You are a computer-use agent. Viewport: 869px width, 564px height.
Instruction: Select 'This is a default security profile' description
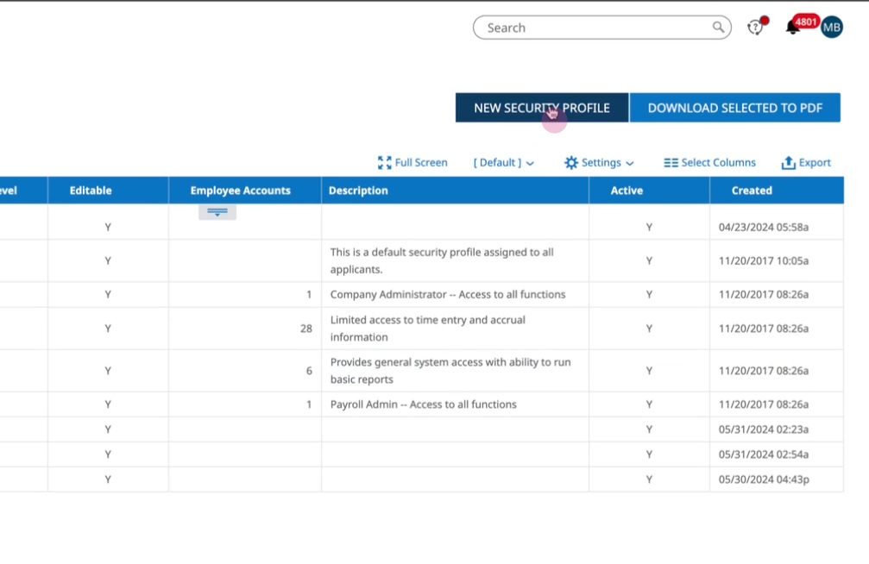point(442,260)
